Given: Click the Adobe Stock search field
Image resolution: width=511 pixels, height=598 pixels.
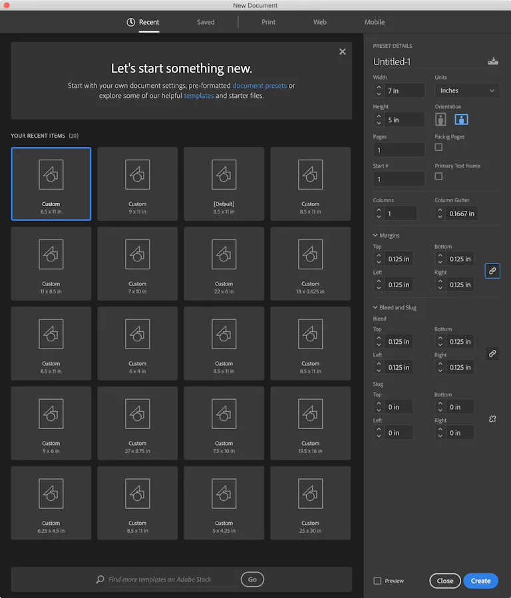Looking at the screenshot, I should pyautogui.click(x=160, y=579).
